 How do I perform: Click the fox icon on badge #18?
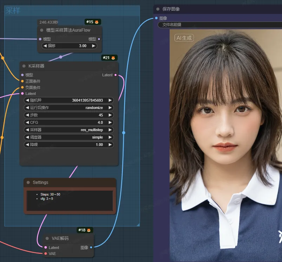89,230
